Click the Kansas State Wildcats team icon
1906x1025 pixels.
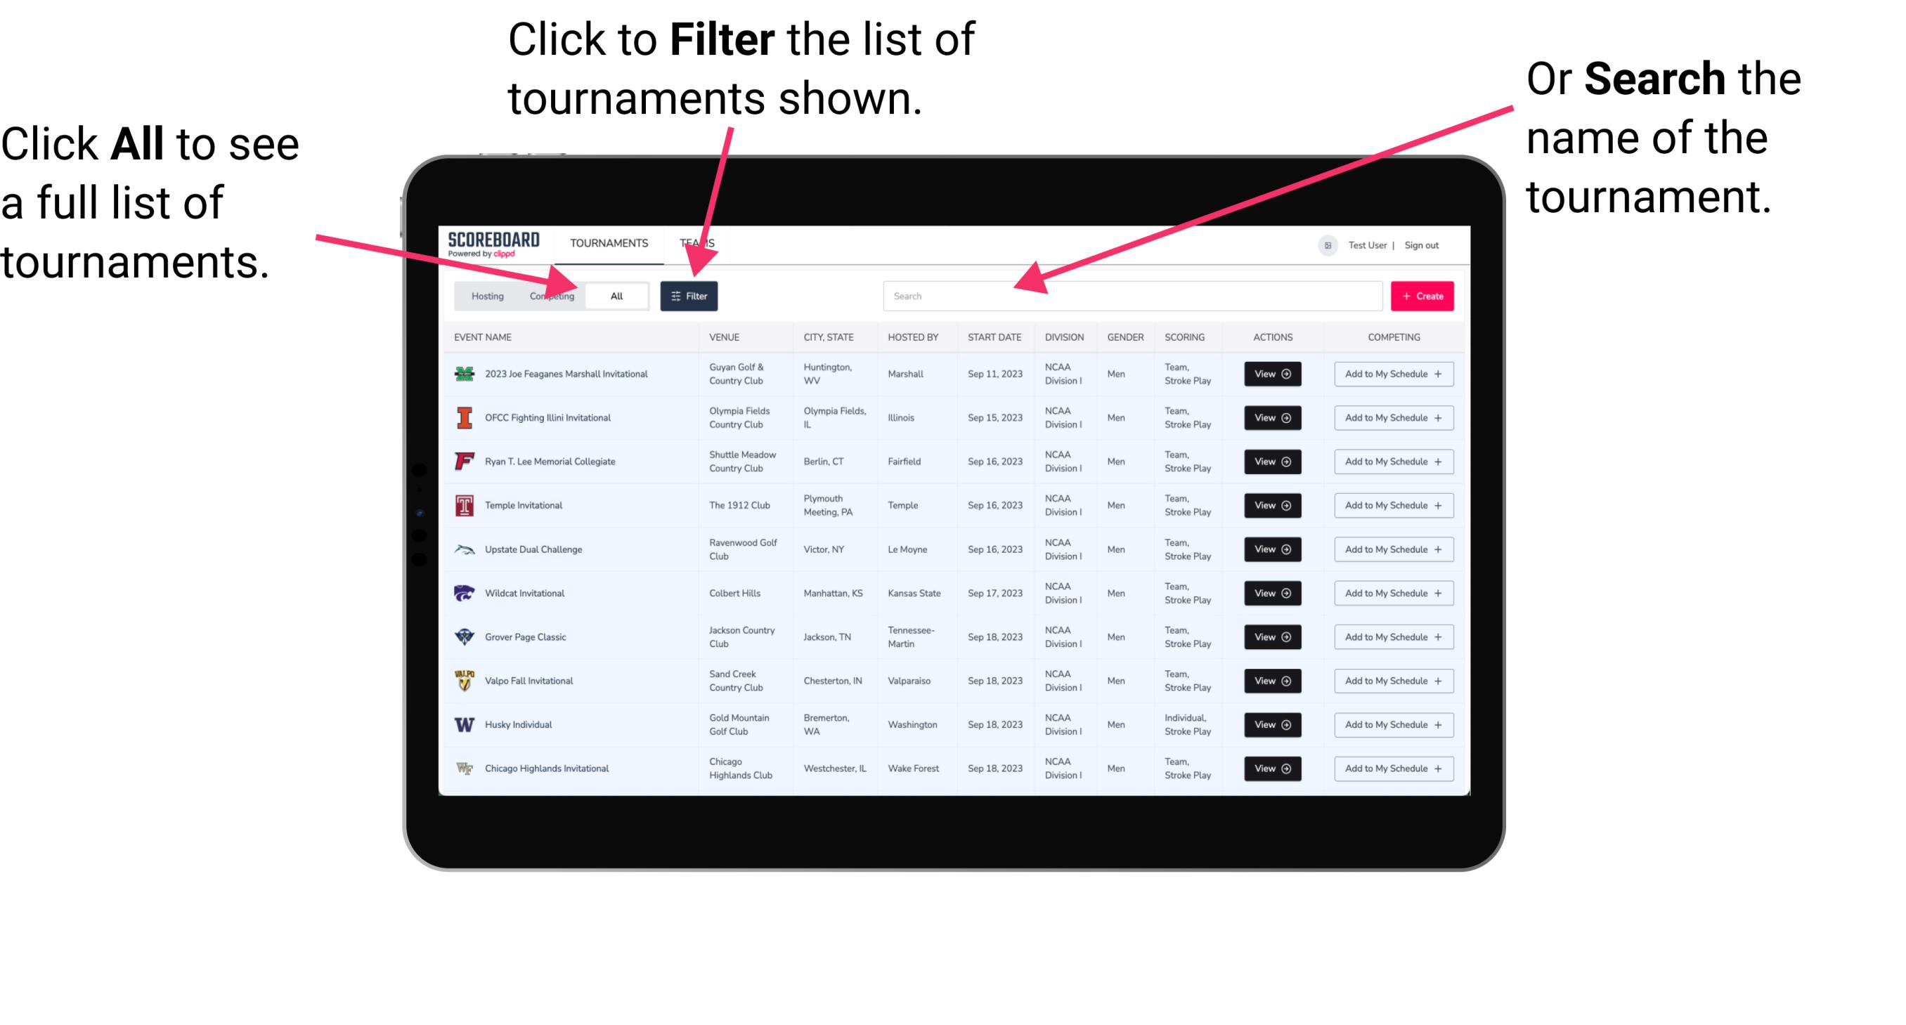point(465,593)
